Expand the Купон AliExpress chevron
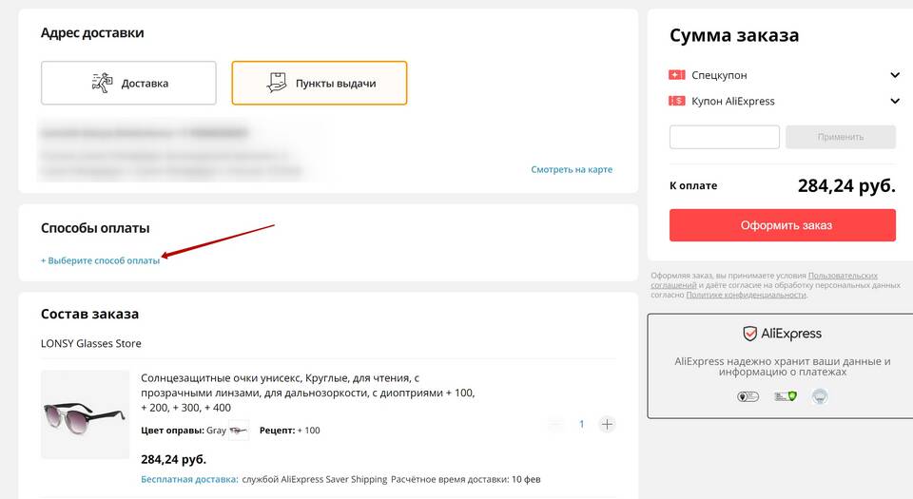The image size is (913, 499). click(x=895, y=101)
